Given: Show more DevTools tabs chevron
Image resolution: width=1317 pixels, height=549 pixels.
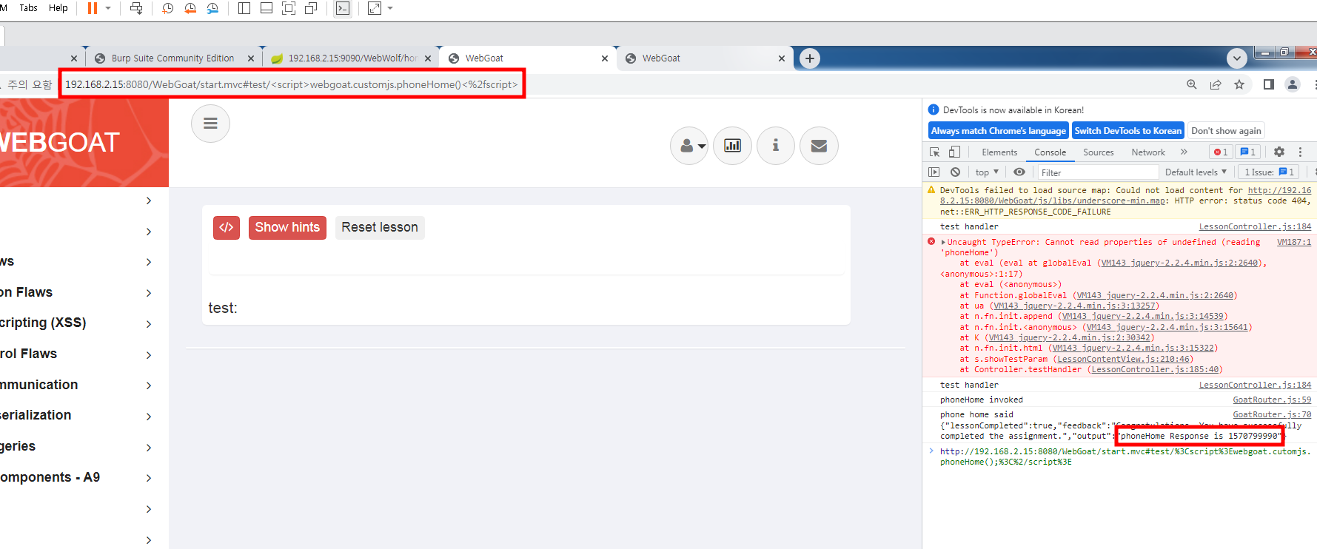Looking at the screenshot, I should pyautogui.click(x=1184, y=152).
